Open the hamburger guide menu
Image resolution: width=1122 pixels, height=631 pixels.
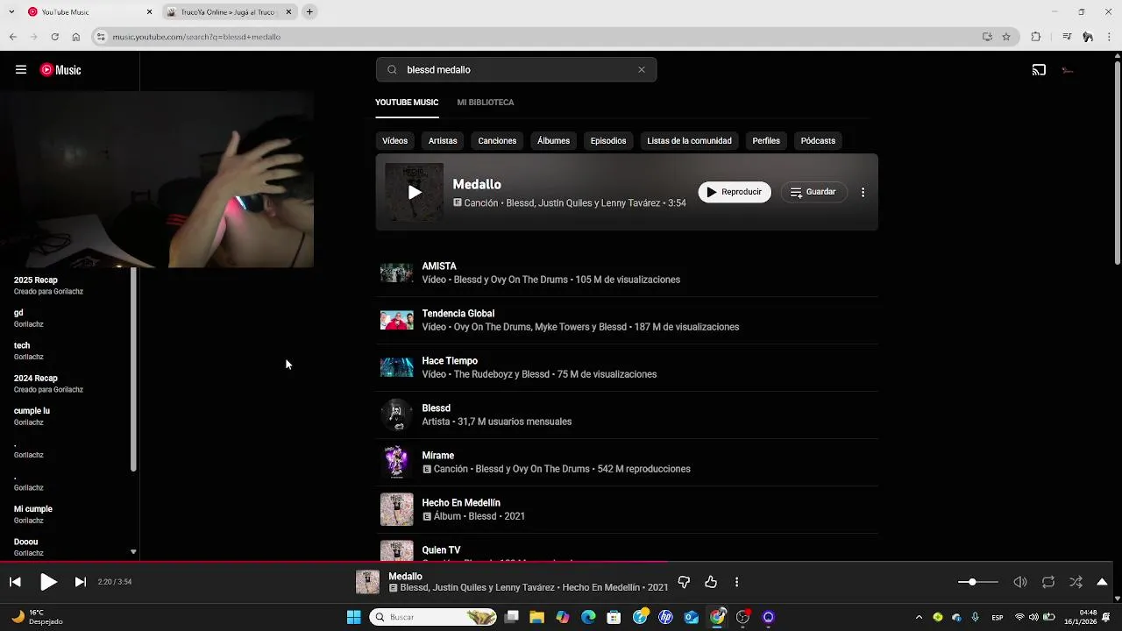pos(21,70)
